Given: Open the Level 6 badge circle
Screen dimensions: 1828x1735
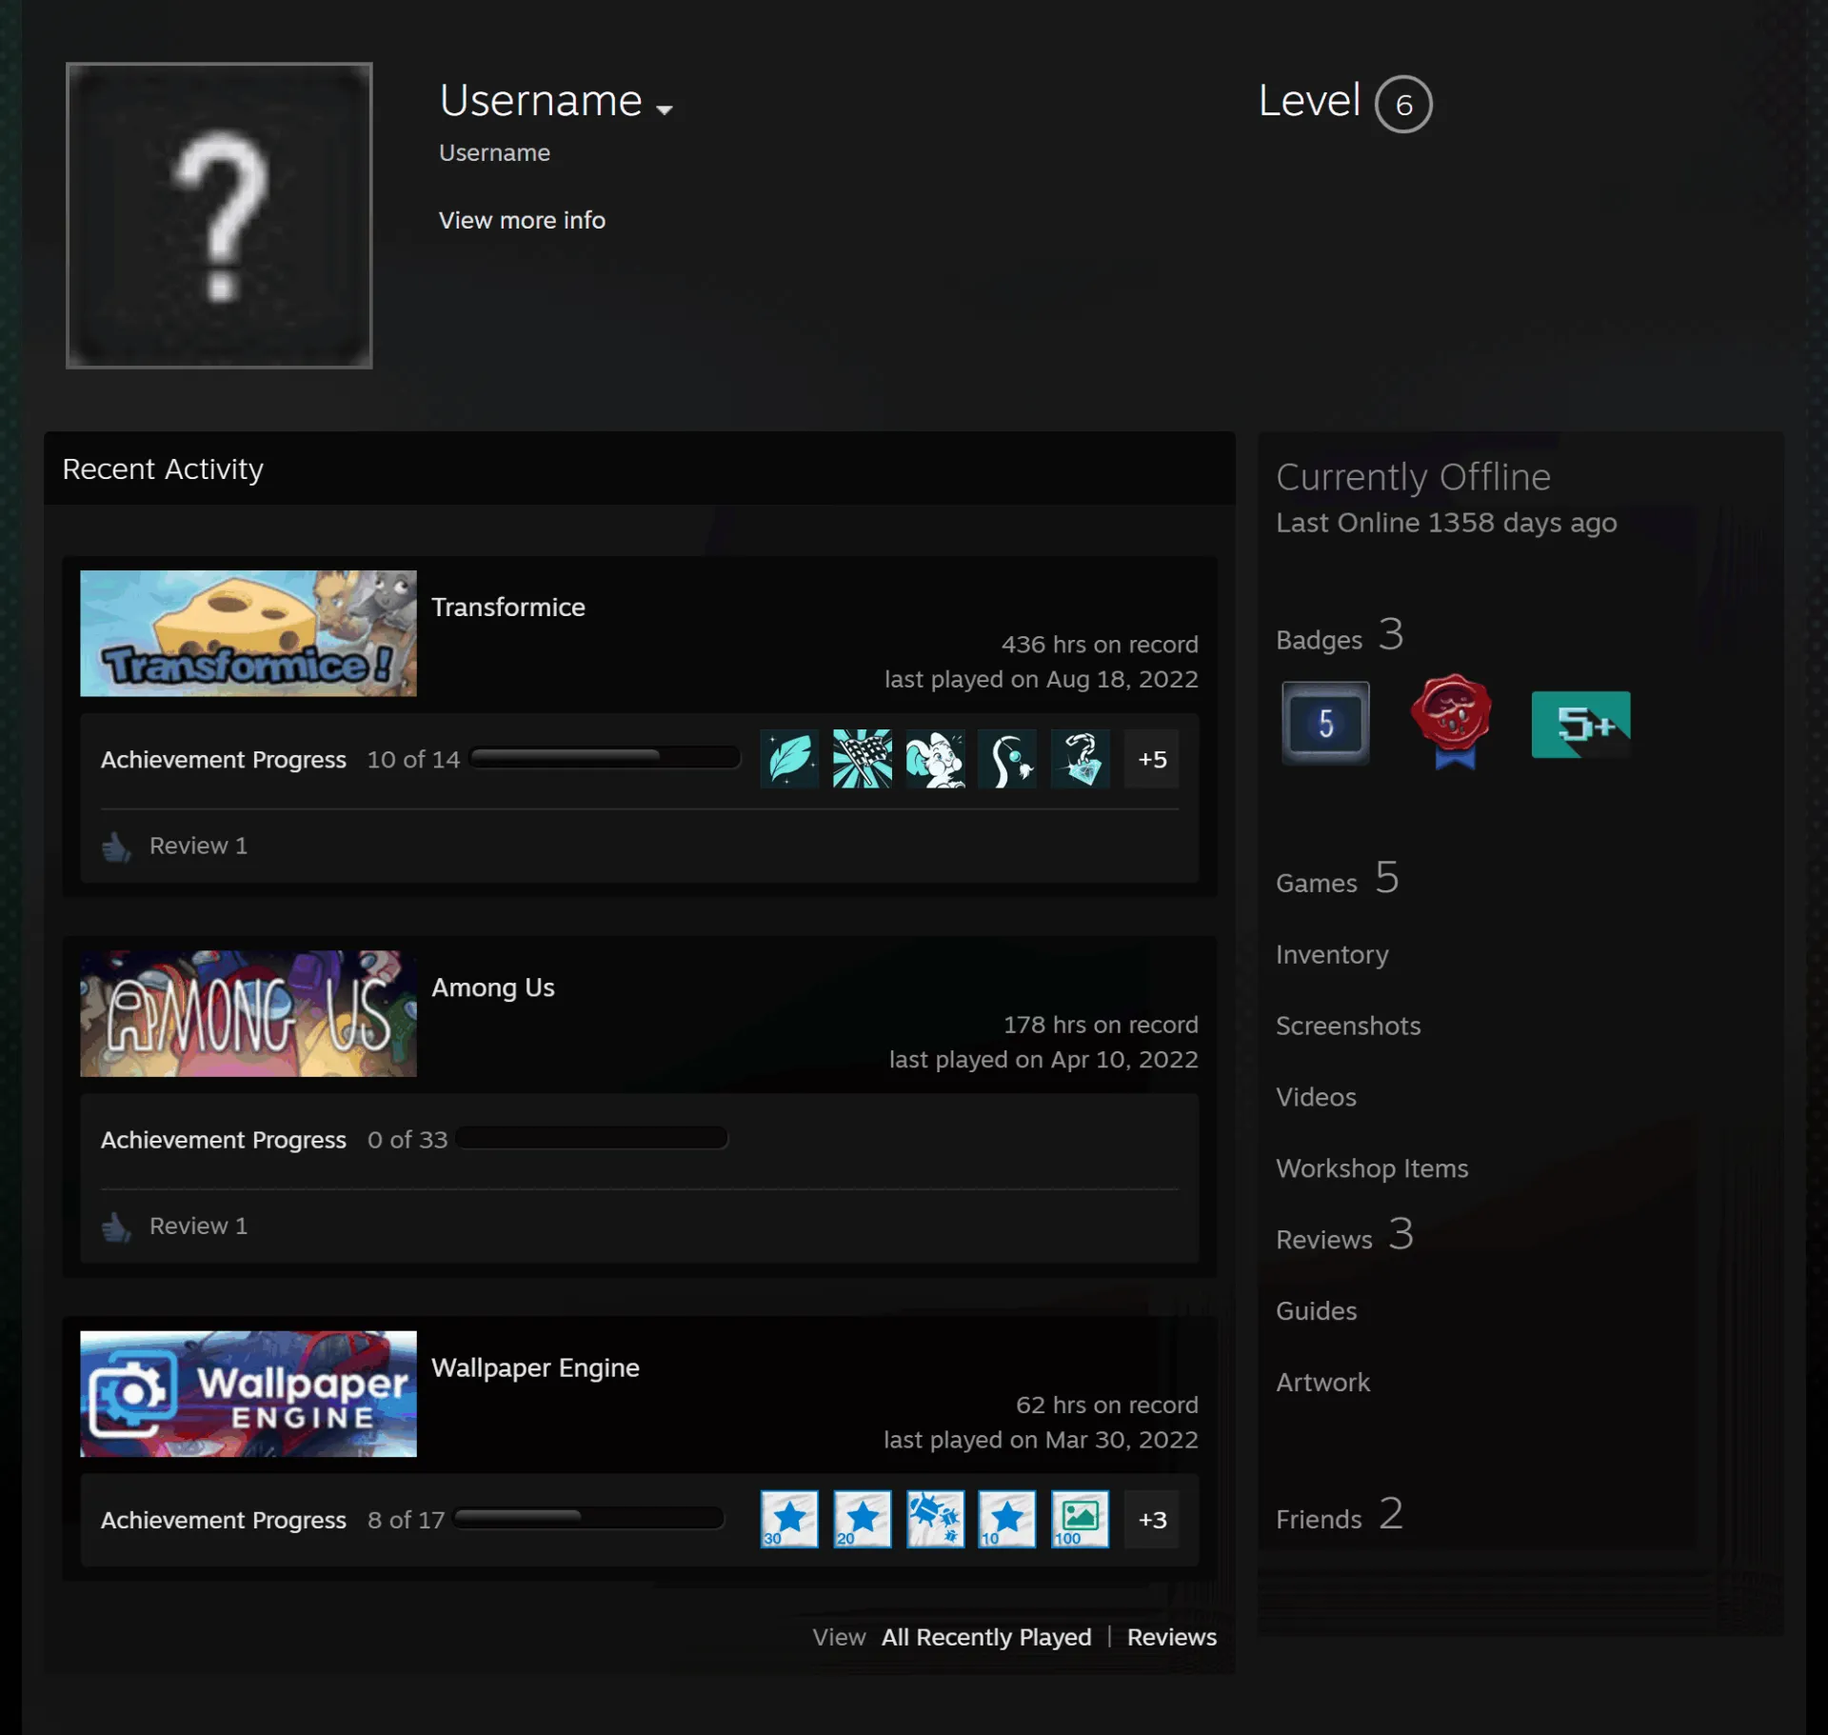Looking at the screenshot, I should pyautogui.click(x=1403, y=104).
